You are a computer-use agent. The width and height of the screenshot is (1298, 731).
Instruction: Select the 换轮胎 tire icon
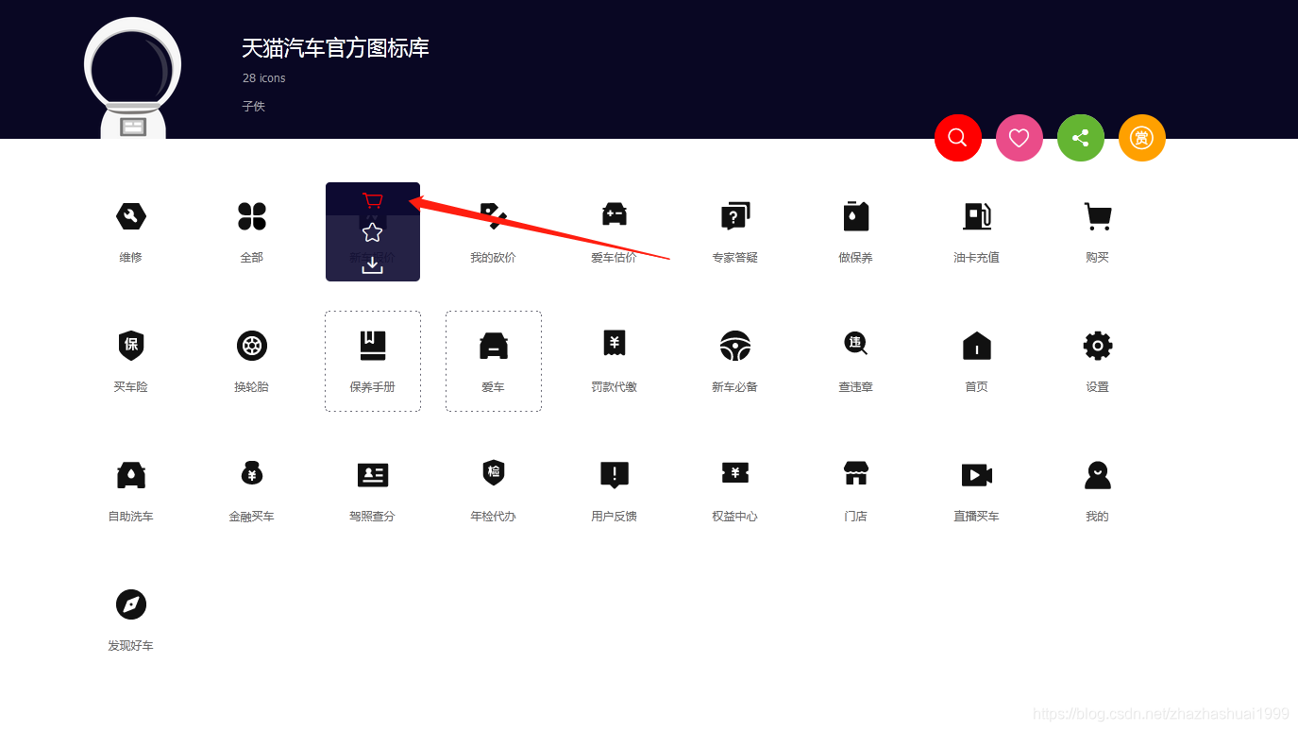click(252, 346)
